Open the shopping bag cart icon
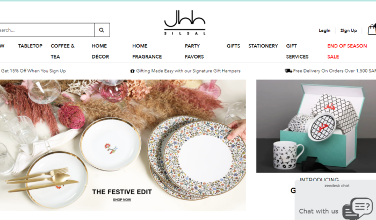The height and width of the screenshot is (220, 376). pyautogui.click(x=372, y=30)
